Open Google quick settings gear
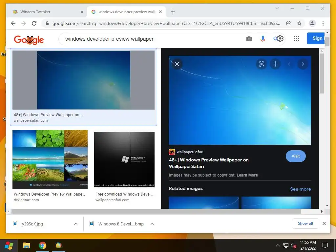The image size is (336, 252). (x=281, y=39)
